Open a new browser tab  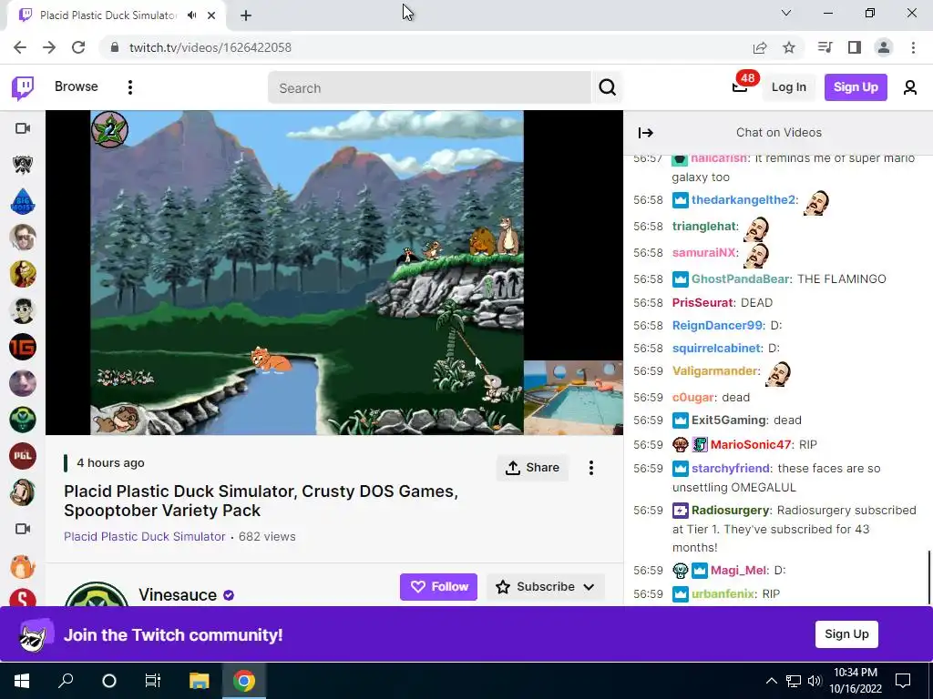tap(246, 15)
